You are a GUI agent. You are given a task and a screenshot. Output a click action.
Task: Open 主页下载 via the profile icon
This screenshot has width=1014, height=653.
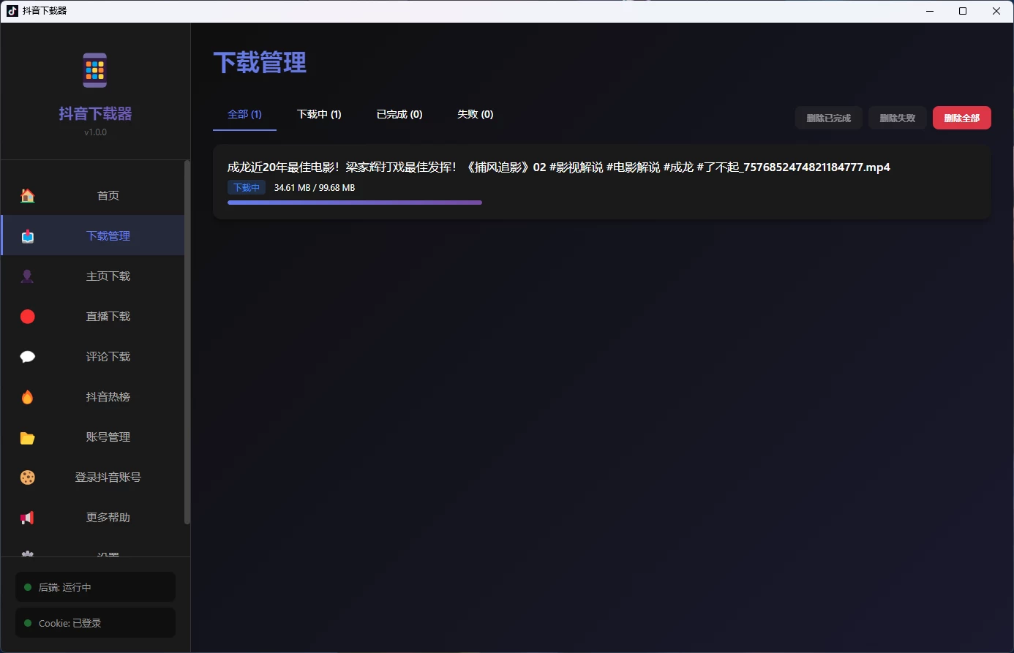click(x=27, y=276)
